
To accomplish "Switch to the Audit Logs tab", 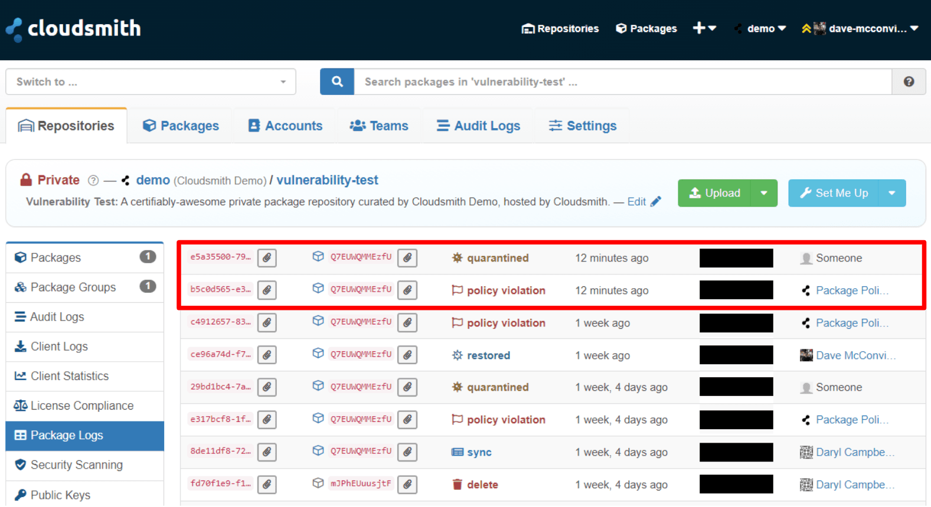I will point(478,126).
